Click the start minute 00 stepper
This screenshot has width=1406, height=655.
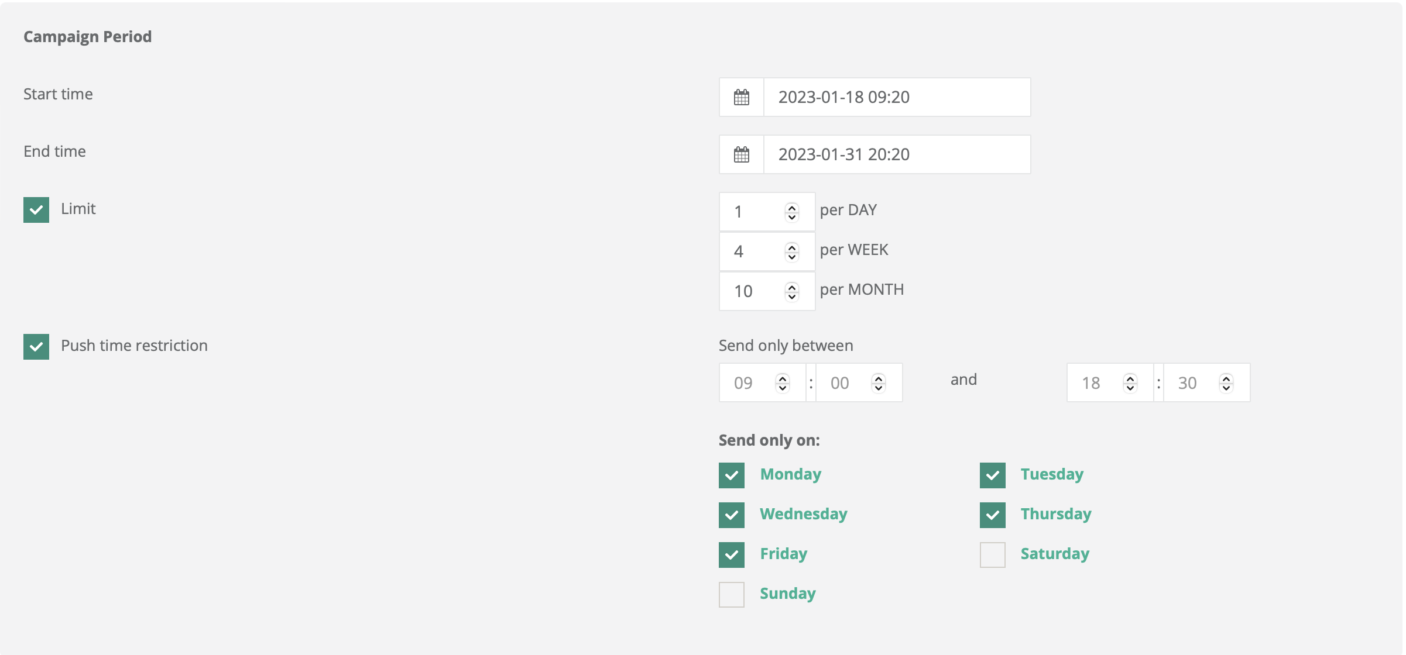coord(878,383)
